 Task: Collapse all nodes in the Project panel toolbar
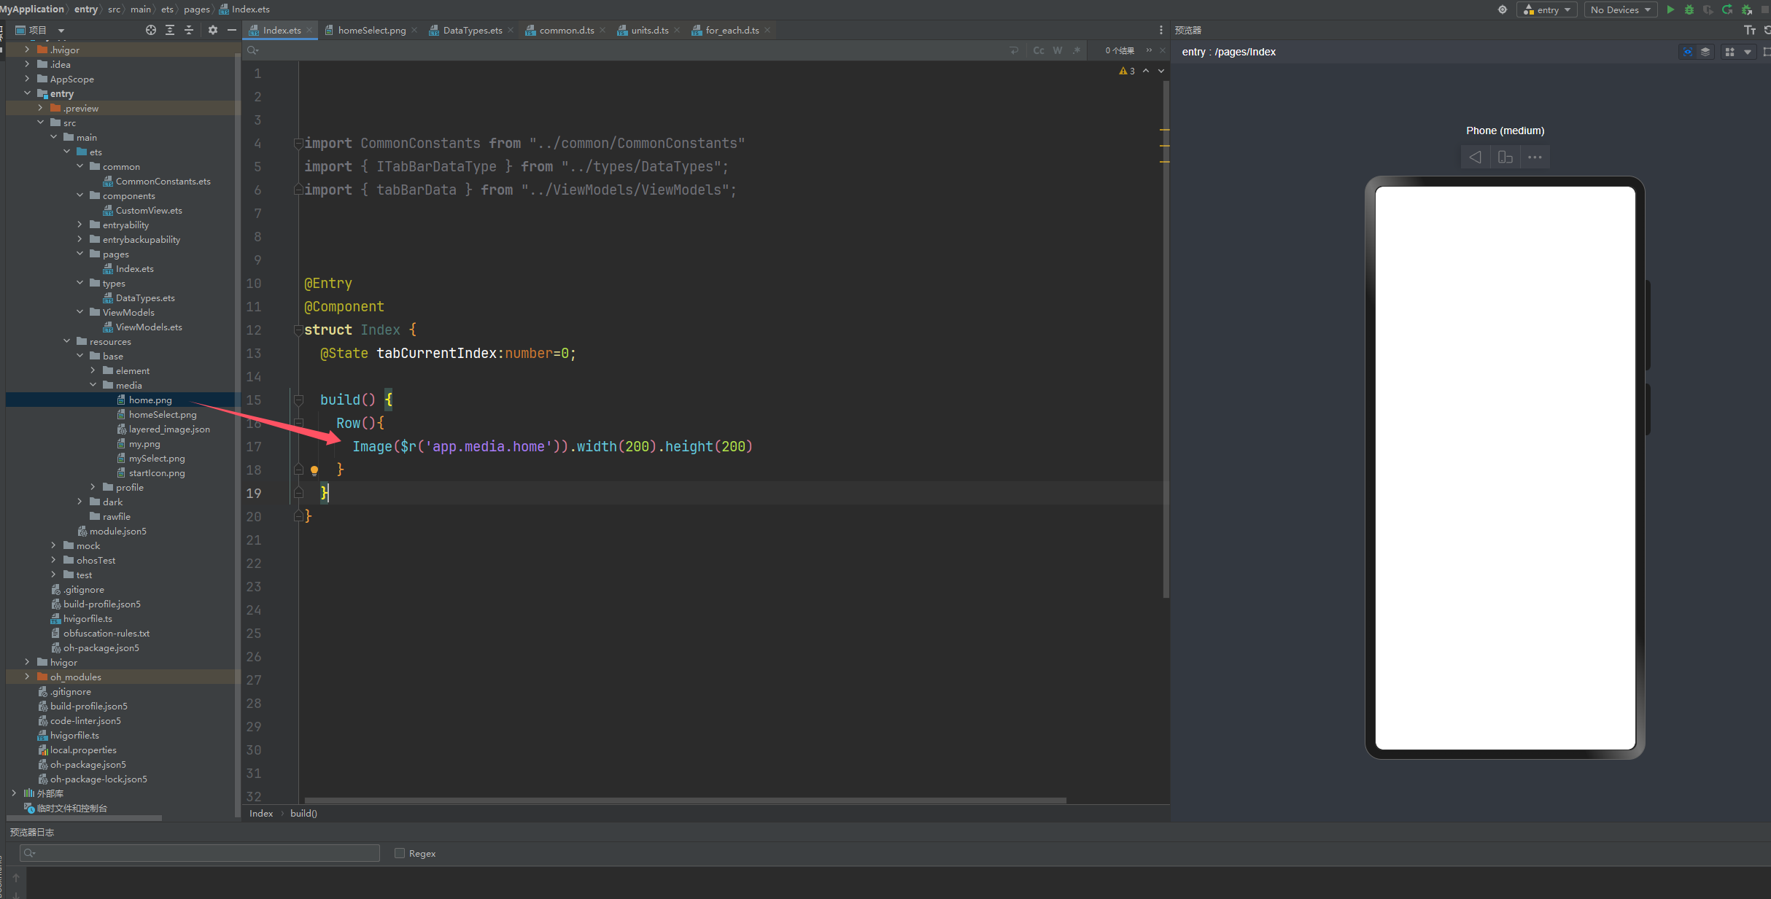click(189, 30)
